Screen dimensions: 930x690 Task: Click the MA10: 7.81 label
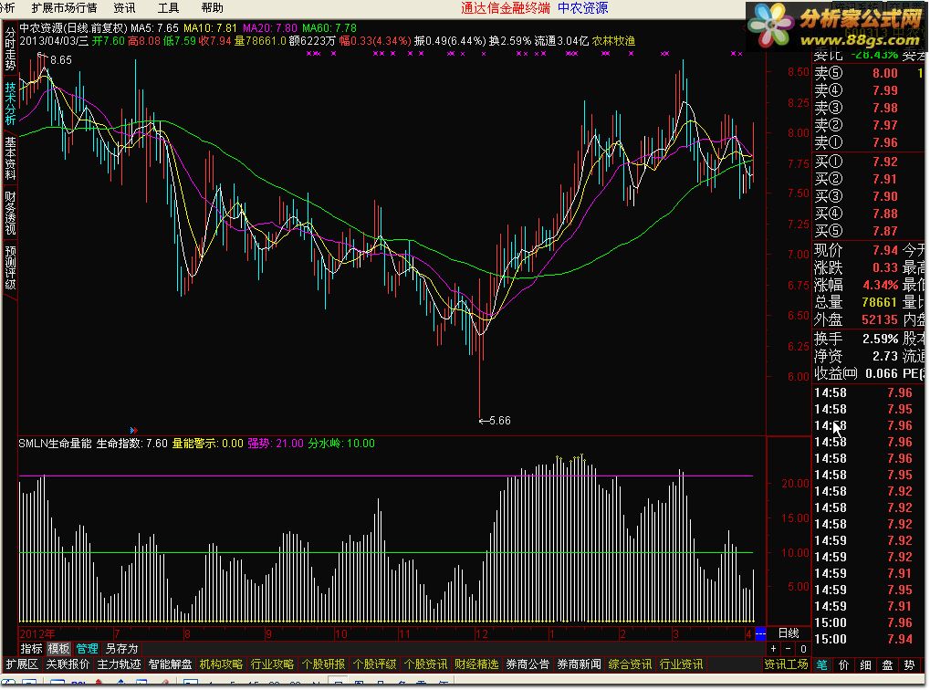point(210,28)
